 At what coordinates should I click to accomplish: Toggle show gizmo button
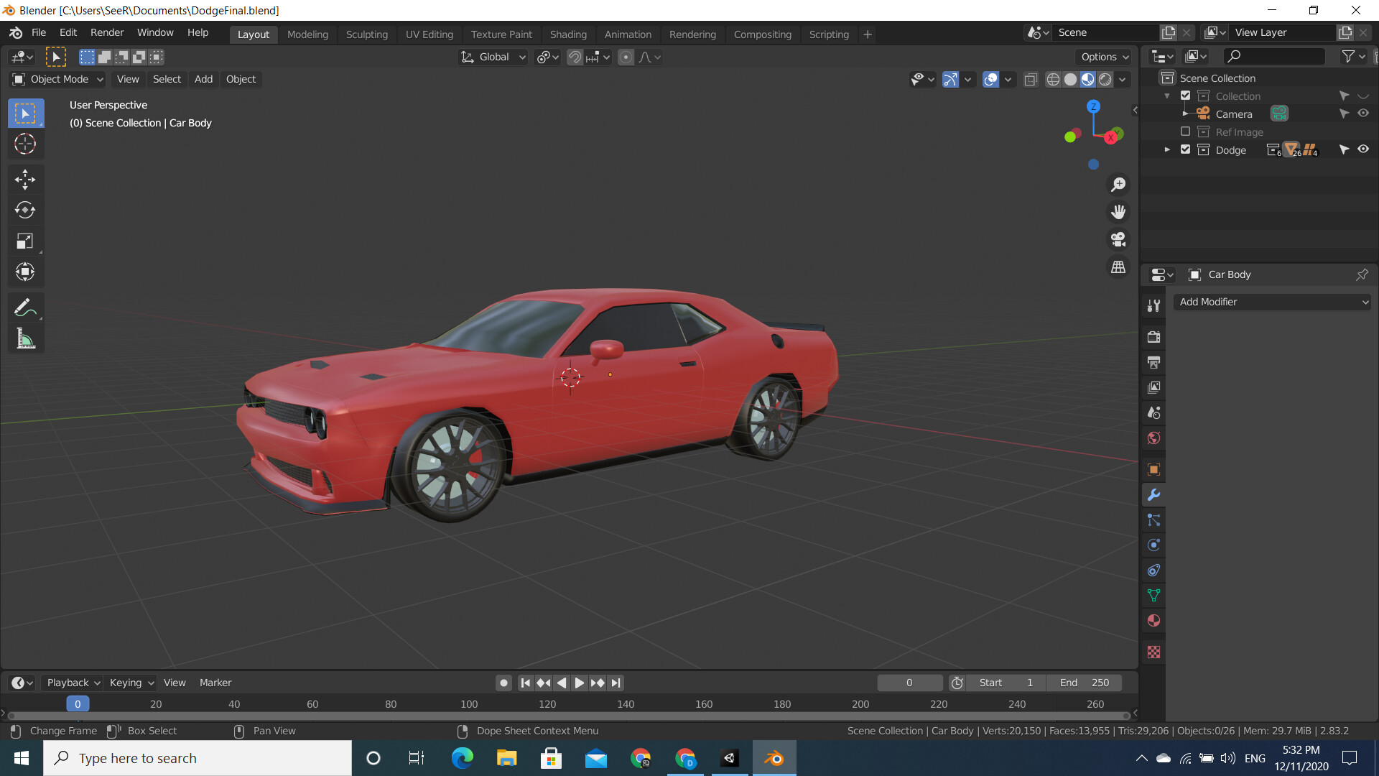[x=950, y=79]
